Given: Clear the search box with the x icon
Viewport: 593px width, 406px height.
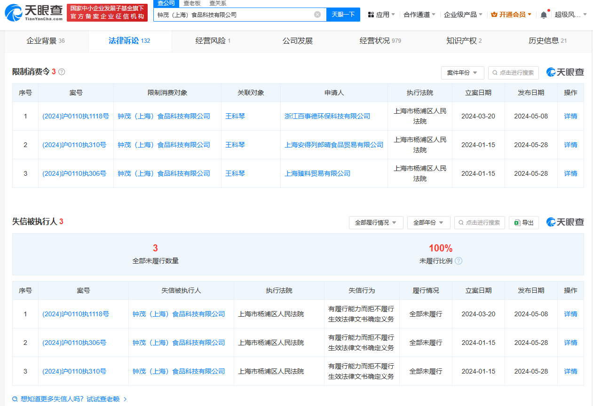Looking at the screenshot, I should click(317, 15).
